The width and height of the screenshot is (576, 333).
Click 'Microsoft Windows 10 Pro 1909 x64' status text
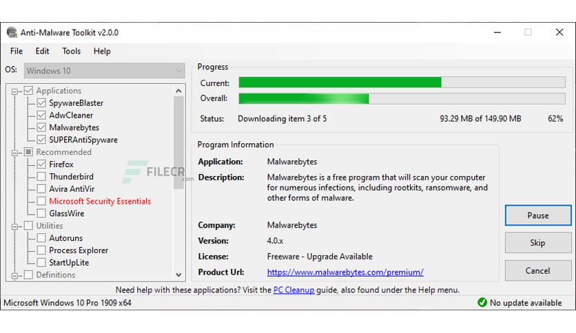(x=68, y=303)
